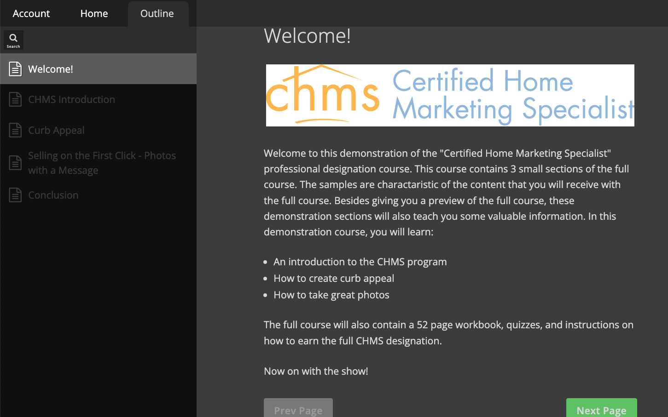
Task: Click 'How to take great photos' bullet
Action: point(331,295)
